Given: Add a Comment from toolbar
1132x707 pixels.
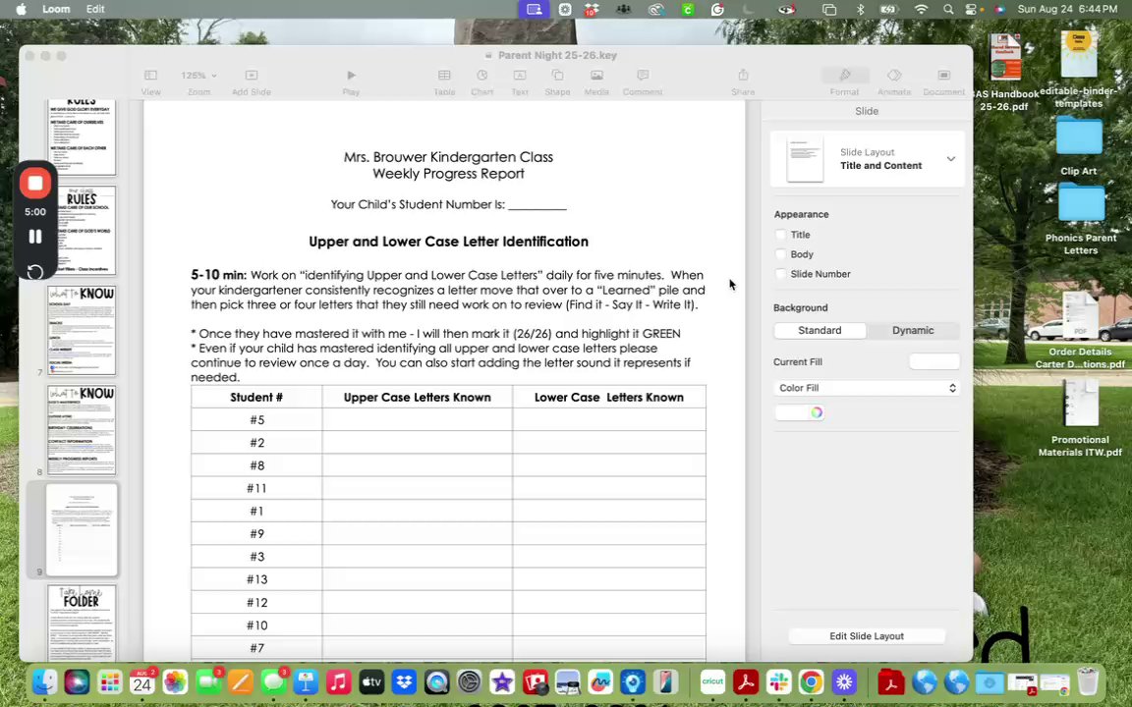Looking at the screenshot, I should coord(643,76).
